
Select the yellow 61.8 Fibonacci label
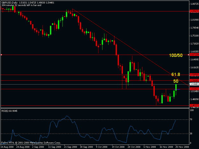(176, 74)
